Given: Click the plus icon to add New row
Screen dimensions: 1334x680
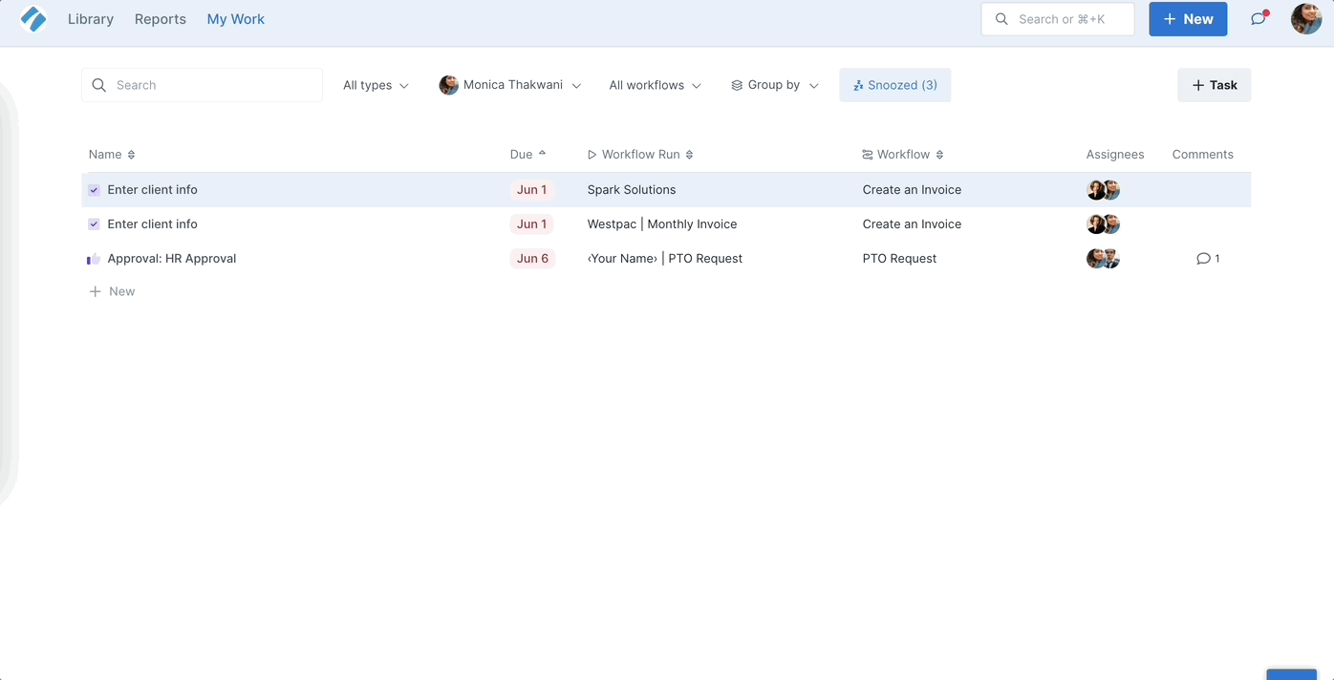Looking at the screenshot, I should click(x=95, y=292).
